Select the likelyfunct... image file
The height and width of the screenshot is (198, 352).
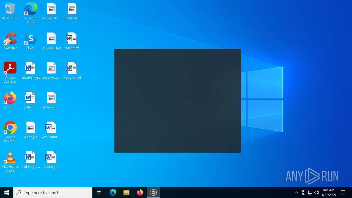click(x=51, y=101)
